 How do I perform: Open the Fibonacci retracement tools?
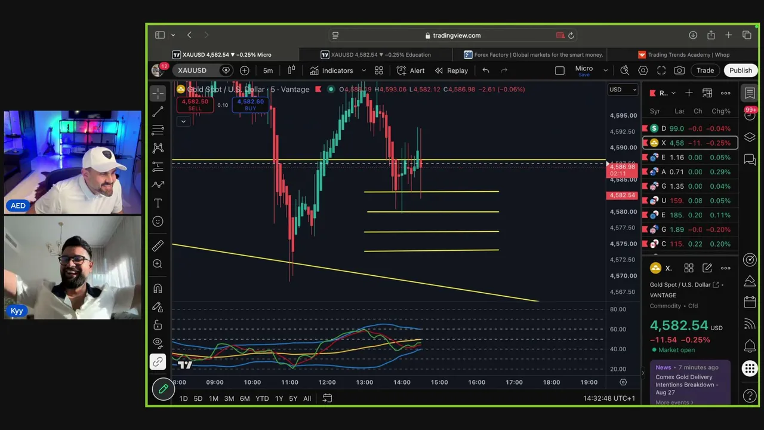click(x=158, y=130)
